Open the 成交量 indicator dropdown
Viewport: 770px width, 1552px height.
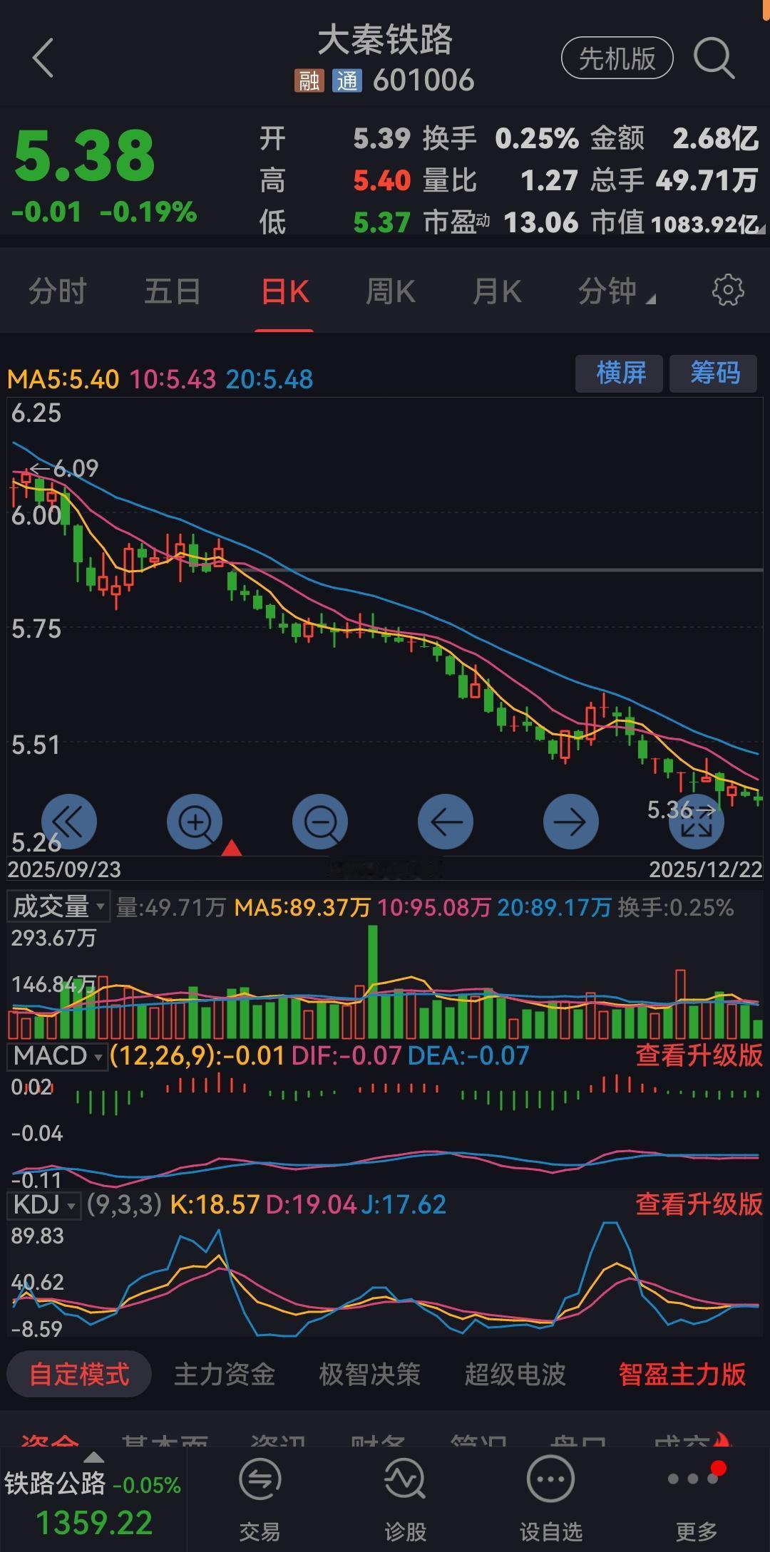click(59, 906)
